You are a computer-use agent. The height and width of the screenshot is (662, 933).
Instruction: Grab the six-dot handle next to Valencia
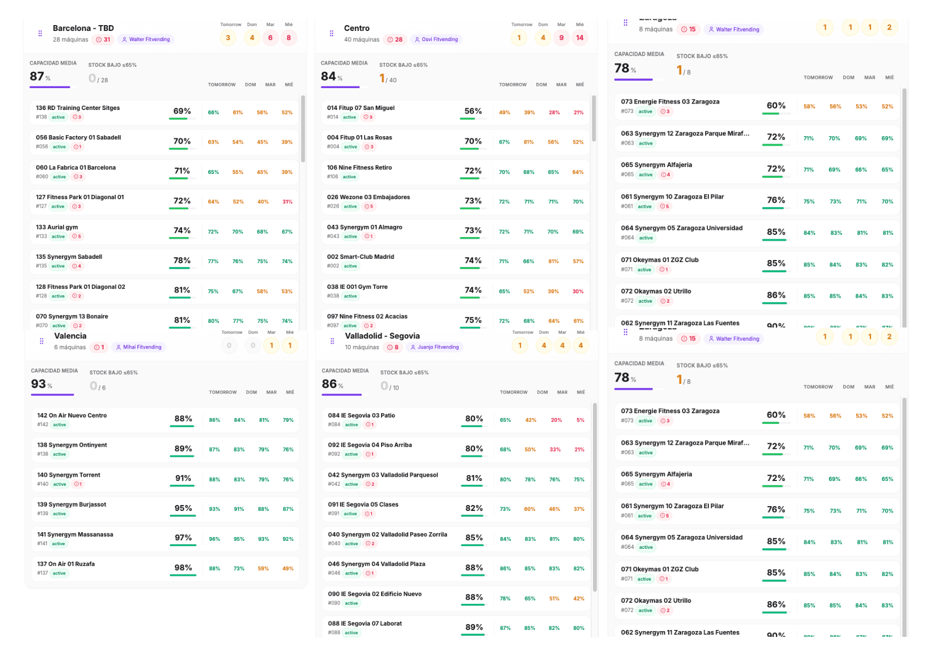click(x=42, y=341)
